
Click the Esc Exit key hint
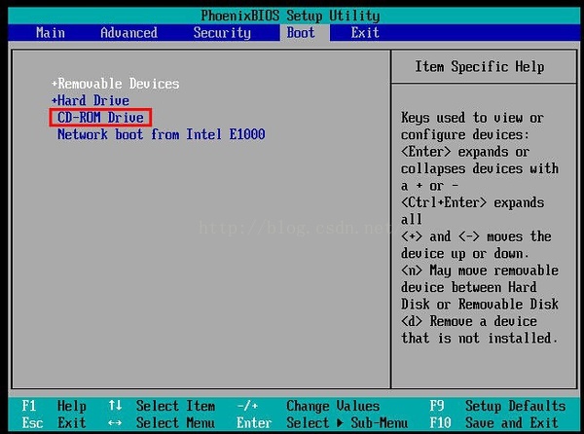point(54,423)
